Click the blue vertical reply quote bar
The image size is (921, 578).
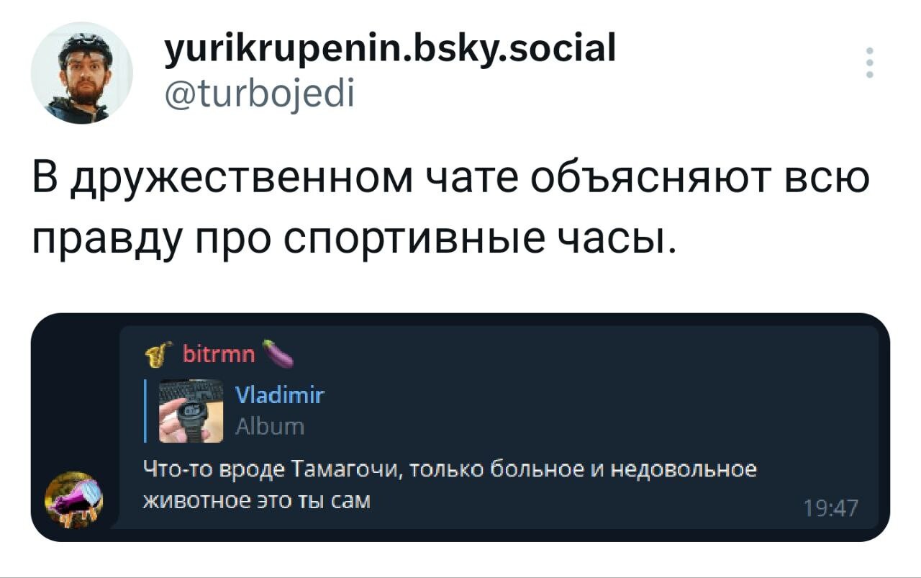(x=145, y=410)
